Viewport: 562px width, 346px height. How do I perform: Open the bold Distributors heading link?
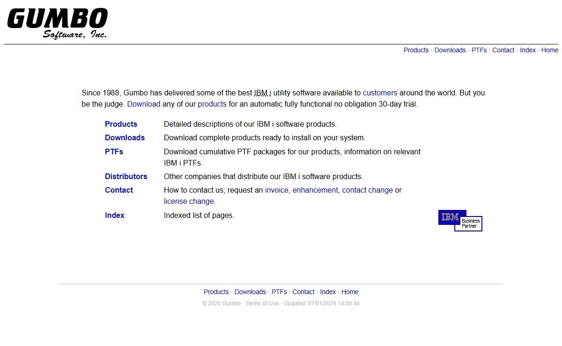pos(126,176)
